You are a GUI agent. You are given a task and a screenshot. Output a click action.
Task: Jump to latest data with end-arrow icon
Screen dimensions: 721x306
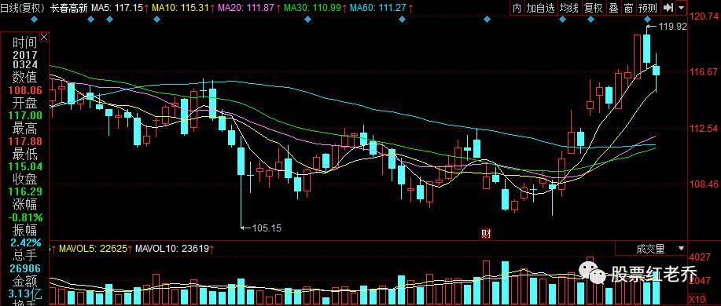click(x=668, y=8)
